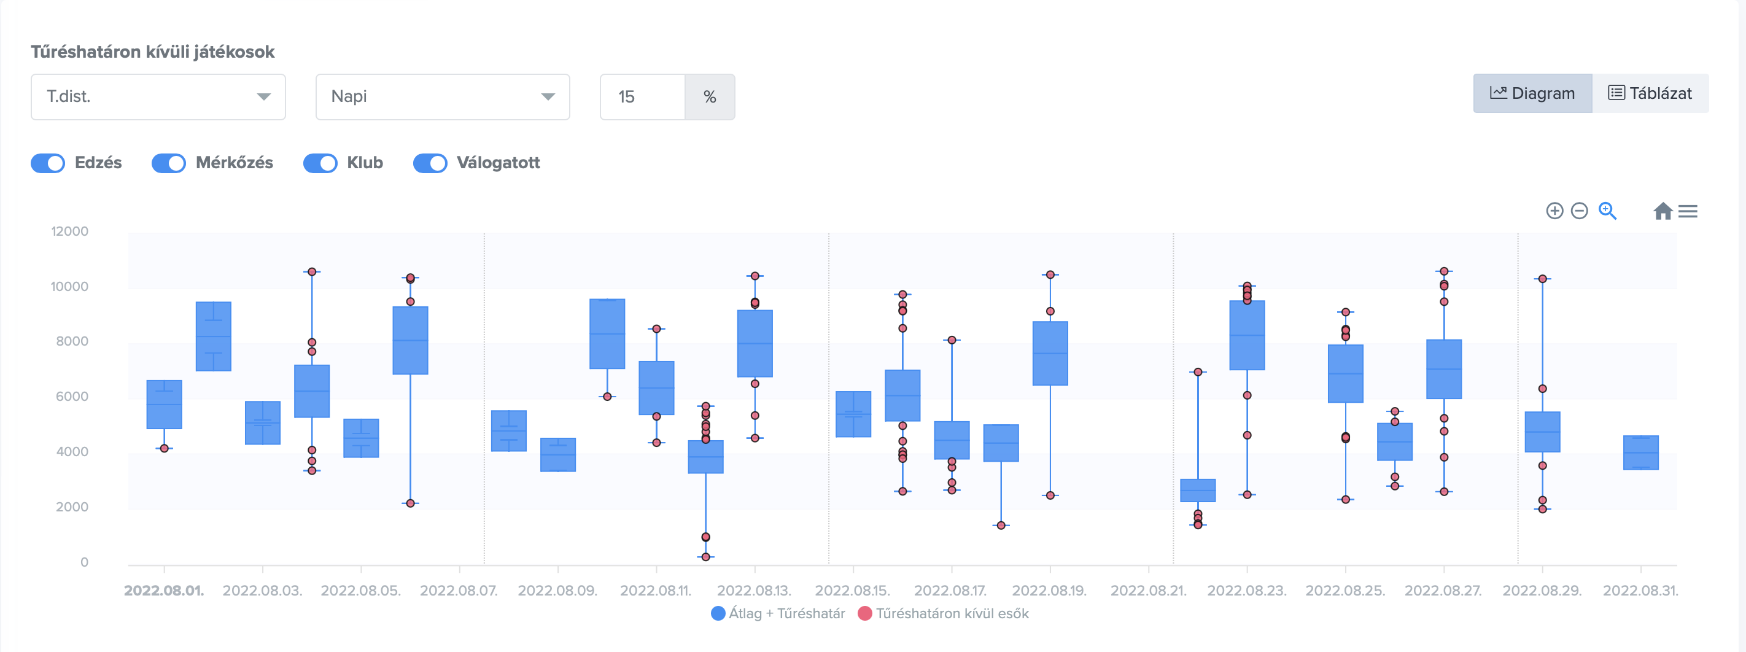This screenshot has width=1746, height=652.
Task: Click the red legend color marker
Action: click(x=865, y=613)
